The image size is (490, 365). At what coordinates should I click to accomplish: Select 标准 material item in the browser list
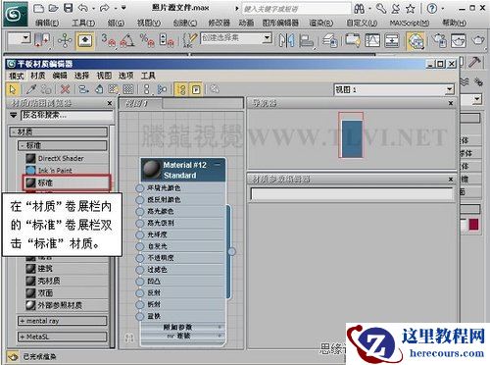tap(67, 182)
